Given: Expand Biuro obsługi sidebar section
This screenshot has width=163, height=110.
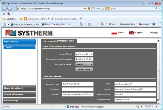Looking at the screenshot, I should [x=20, y=101].
